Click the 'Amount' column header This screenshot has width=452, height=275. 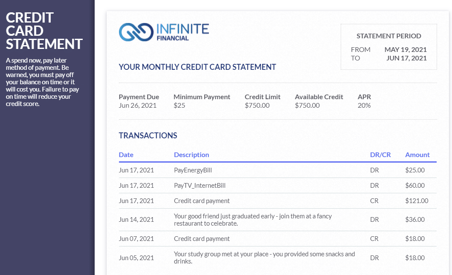pyautogui.click(x=417, y=155)
